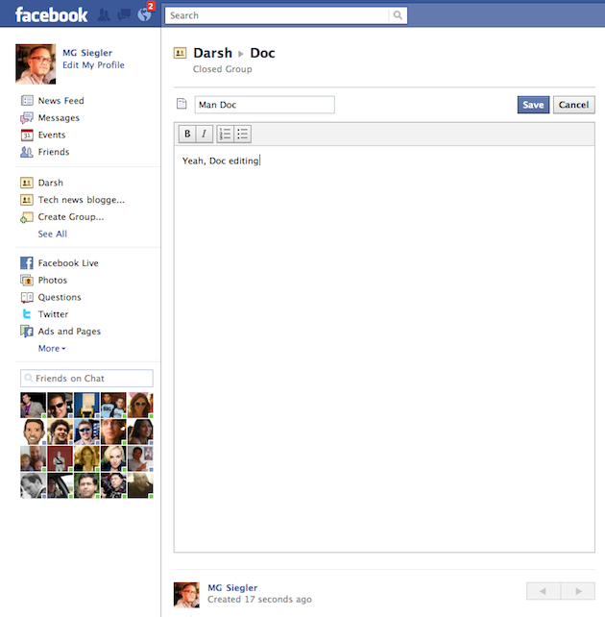Open chat with blonde woman thumbnail

coord(113,458)
